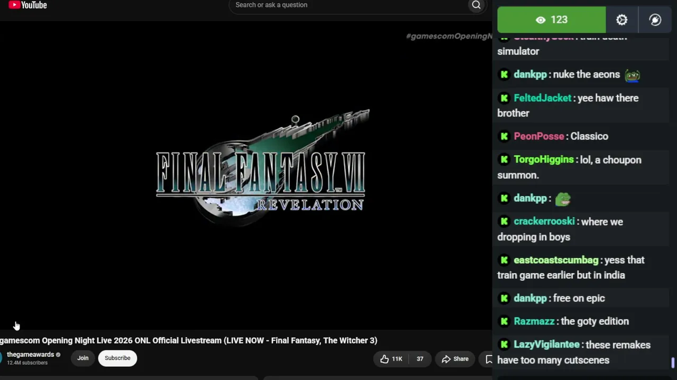677x380 pixels.
Task: Click the message 'the goty edition'
Action: pos(595,321)
